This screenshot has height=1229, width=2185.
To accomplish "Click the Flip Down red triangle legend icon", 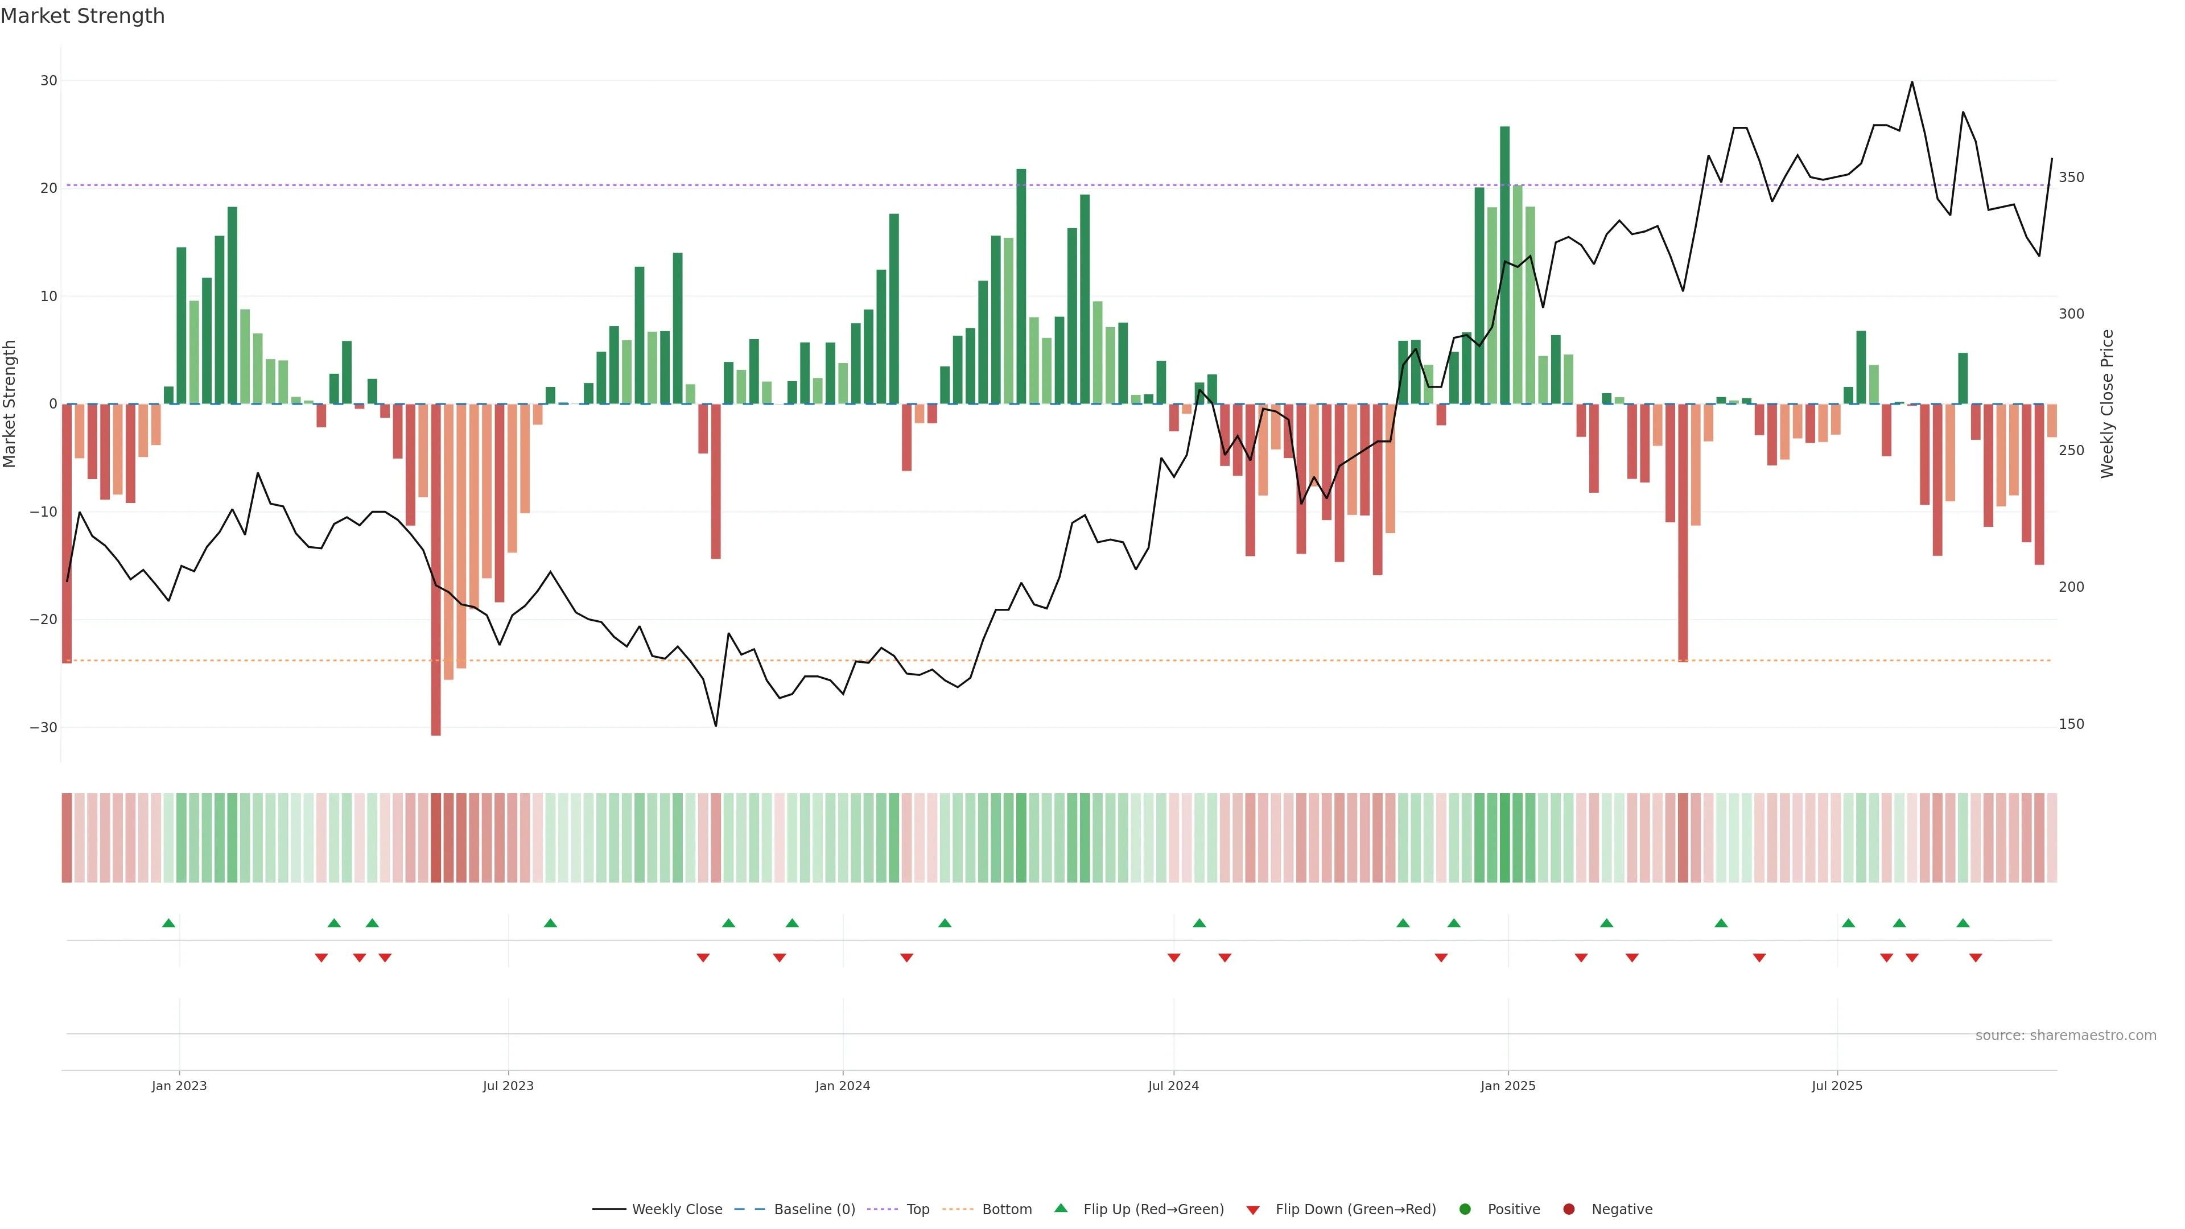I will click(x=1253, y=1210).
